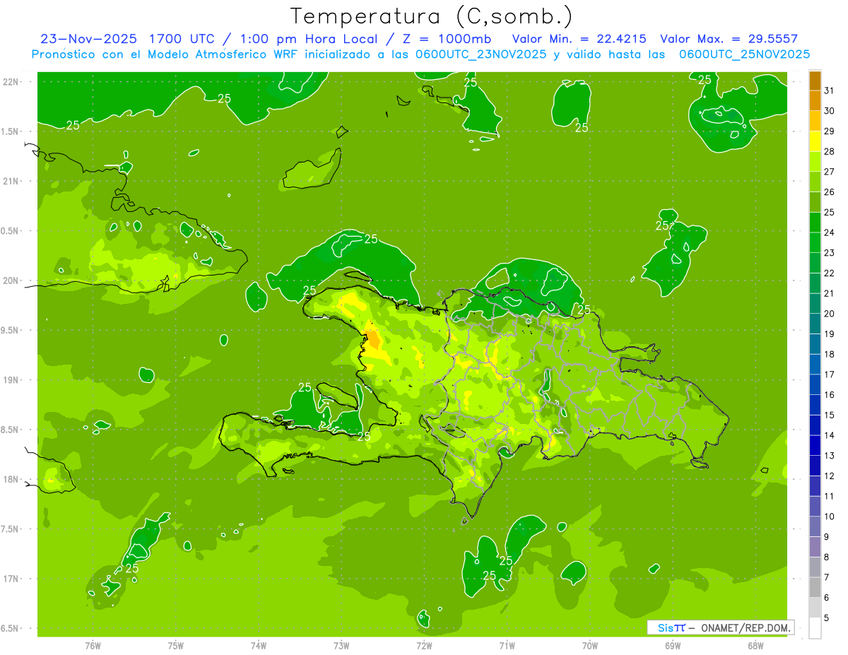Screen dimensions: 848x655
Task: Click the legend value '27'
Action: click(830, 172)
